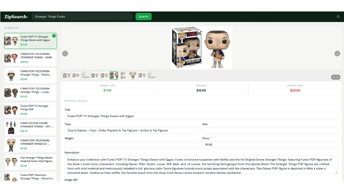Select the fourth image thumbnail
344x193 pixels.
point(95,75)
